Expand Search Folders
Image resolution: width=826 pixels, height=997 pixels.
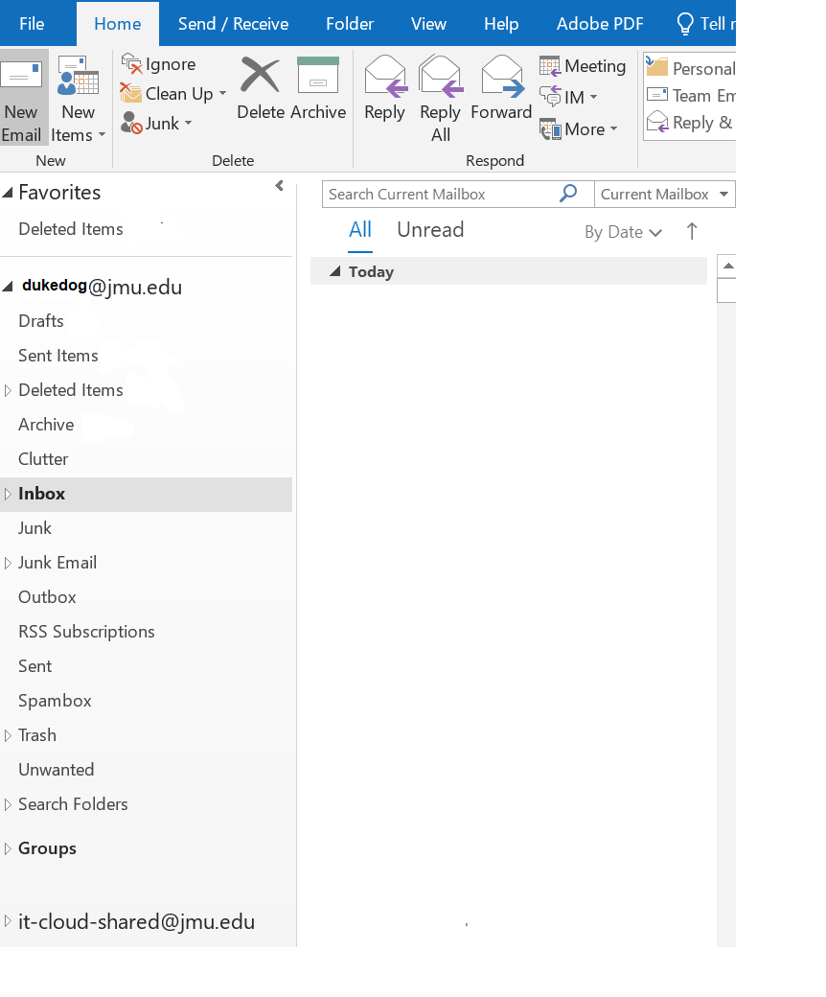pos(8,804)
